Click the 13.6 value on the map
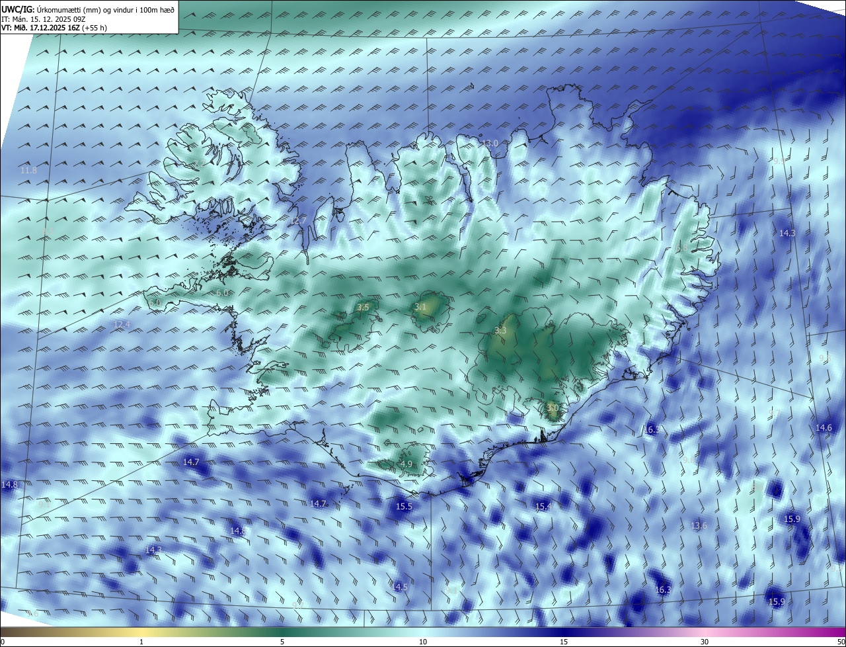 699,526
